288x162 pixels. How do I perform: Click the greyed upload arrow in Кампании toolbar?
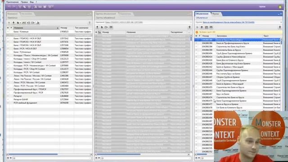point(9,23)
